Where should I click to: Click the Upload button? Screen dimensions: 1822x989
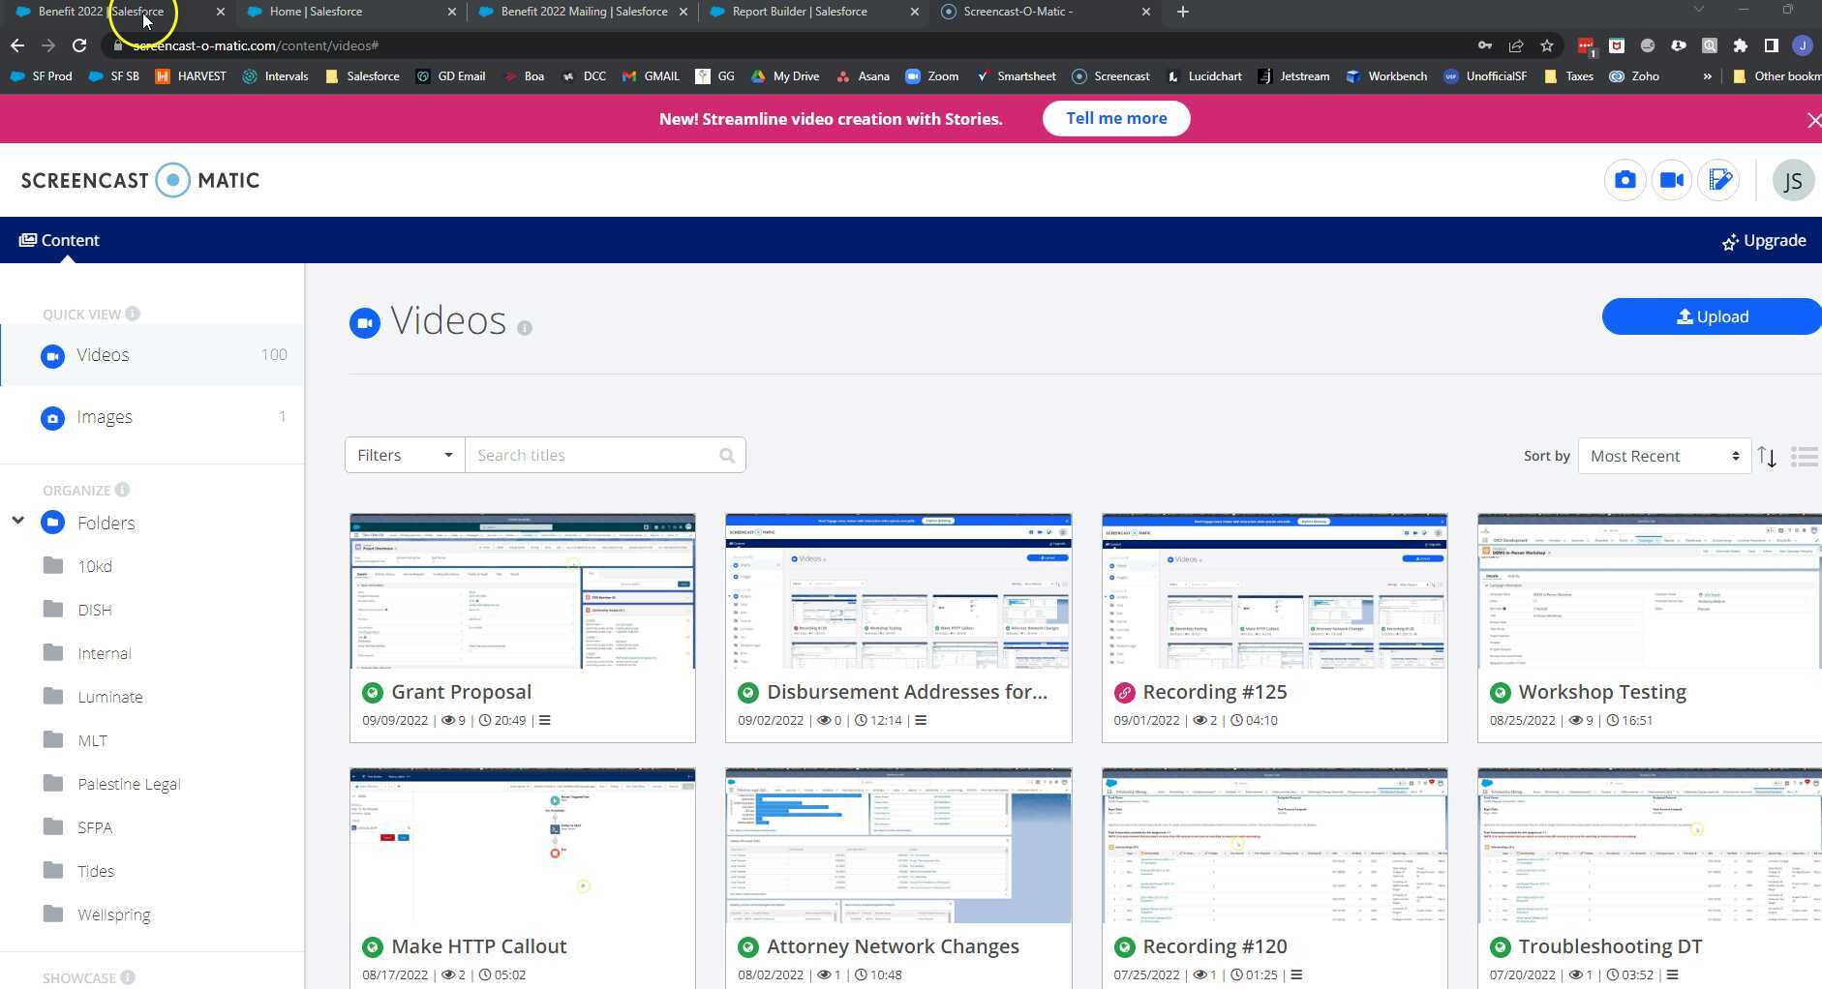1711,317
